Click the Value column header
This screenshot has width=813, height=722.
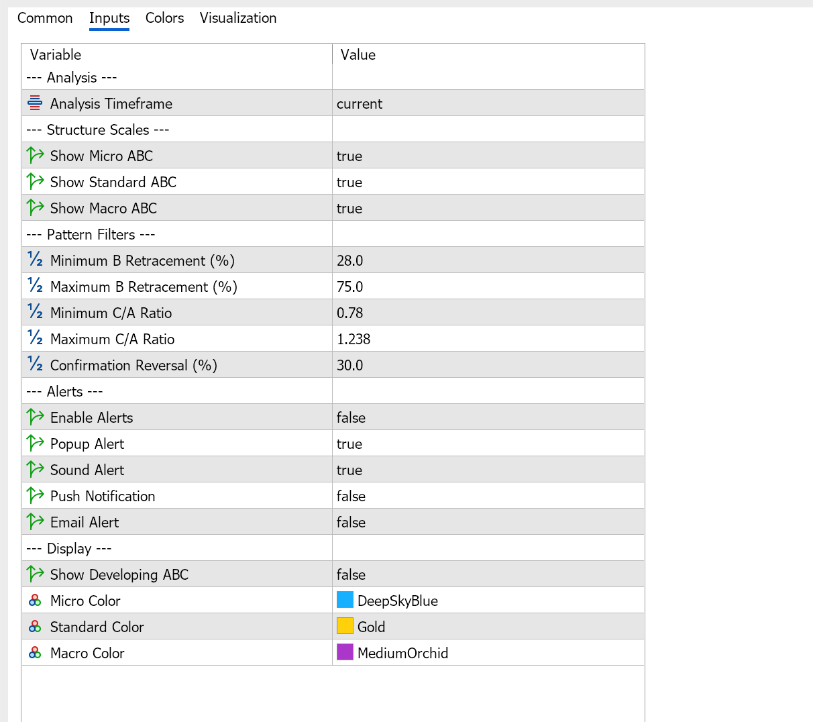488,55
